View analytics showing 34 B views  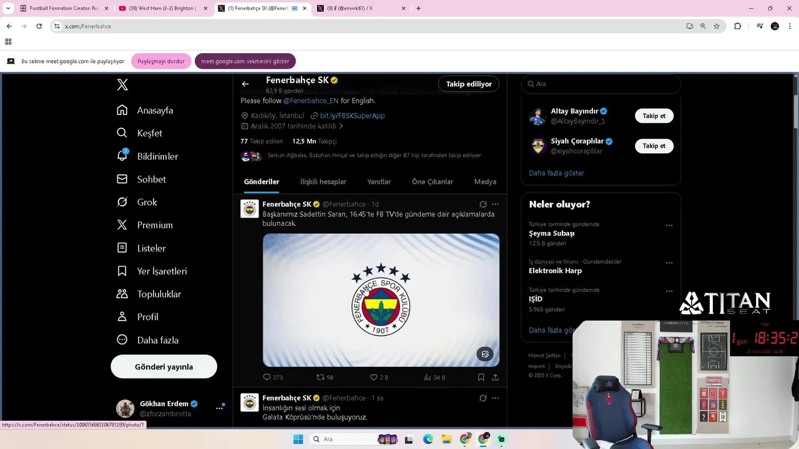coord(434,377)
